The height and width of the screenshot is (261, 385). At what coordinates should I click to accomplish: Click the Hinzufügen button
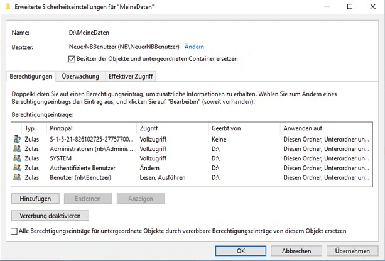click(x=35, y=199)
